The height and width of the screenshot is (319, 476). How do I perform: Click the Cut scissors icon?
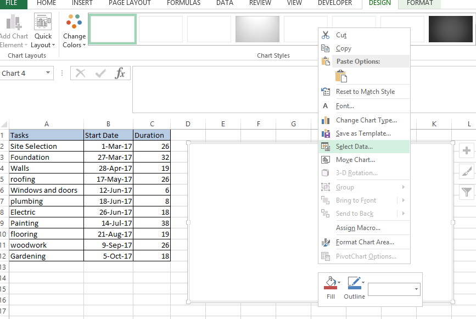[x=326, y=35]
